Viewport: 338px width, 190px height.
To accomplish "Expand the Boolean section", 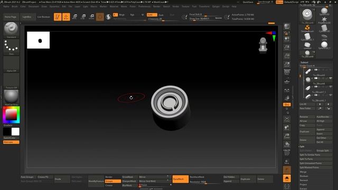I will click(304, 176).
